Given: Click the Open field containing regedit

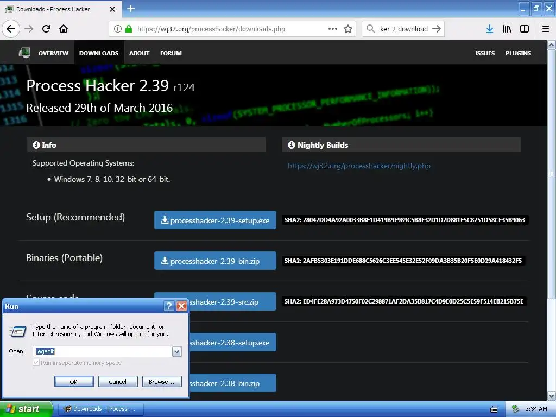Looking at the screenshot, I should click(103, 351).
